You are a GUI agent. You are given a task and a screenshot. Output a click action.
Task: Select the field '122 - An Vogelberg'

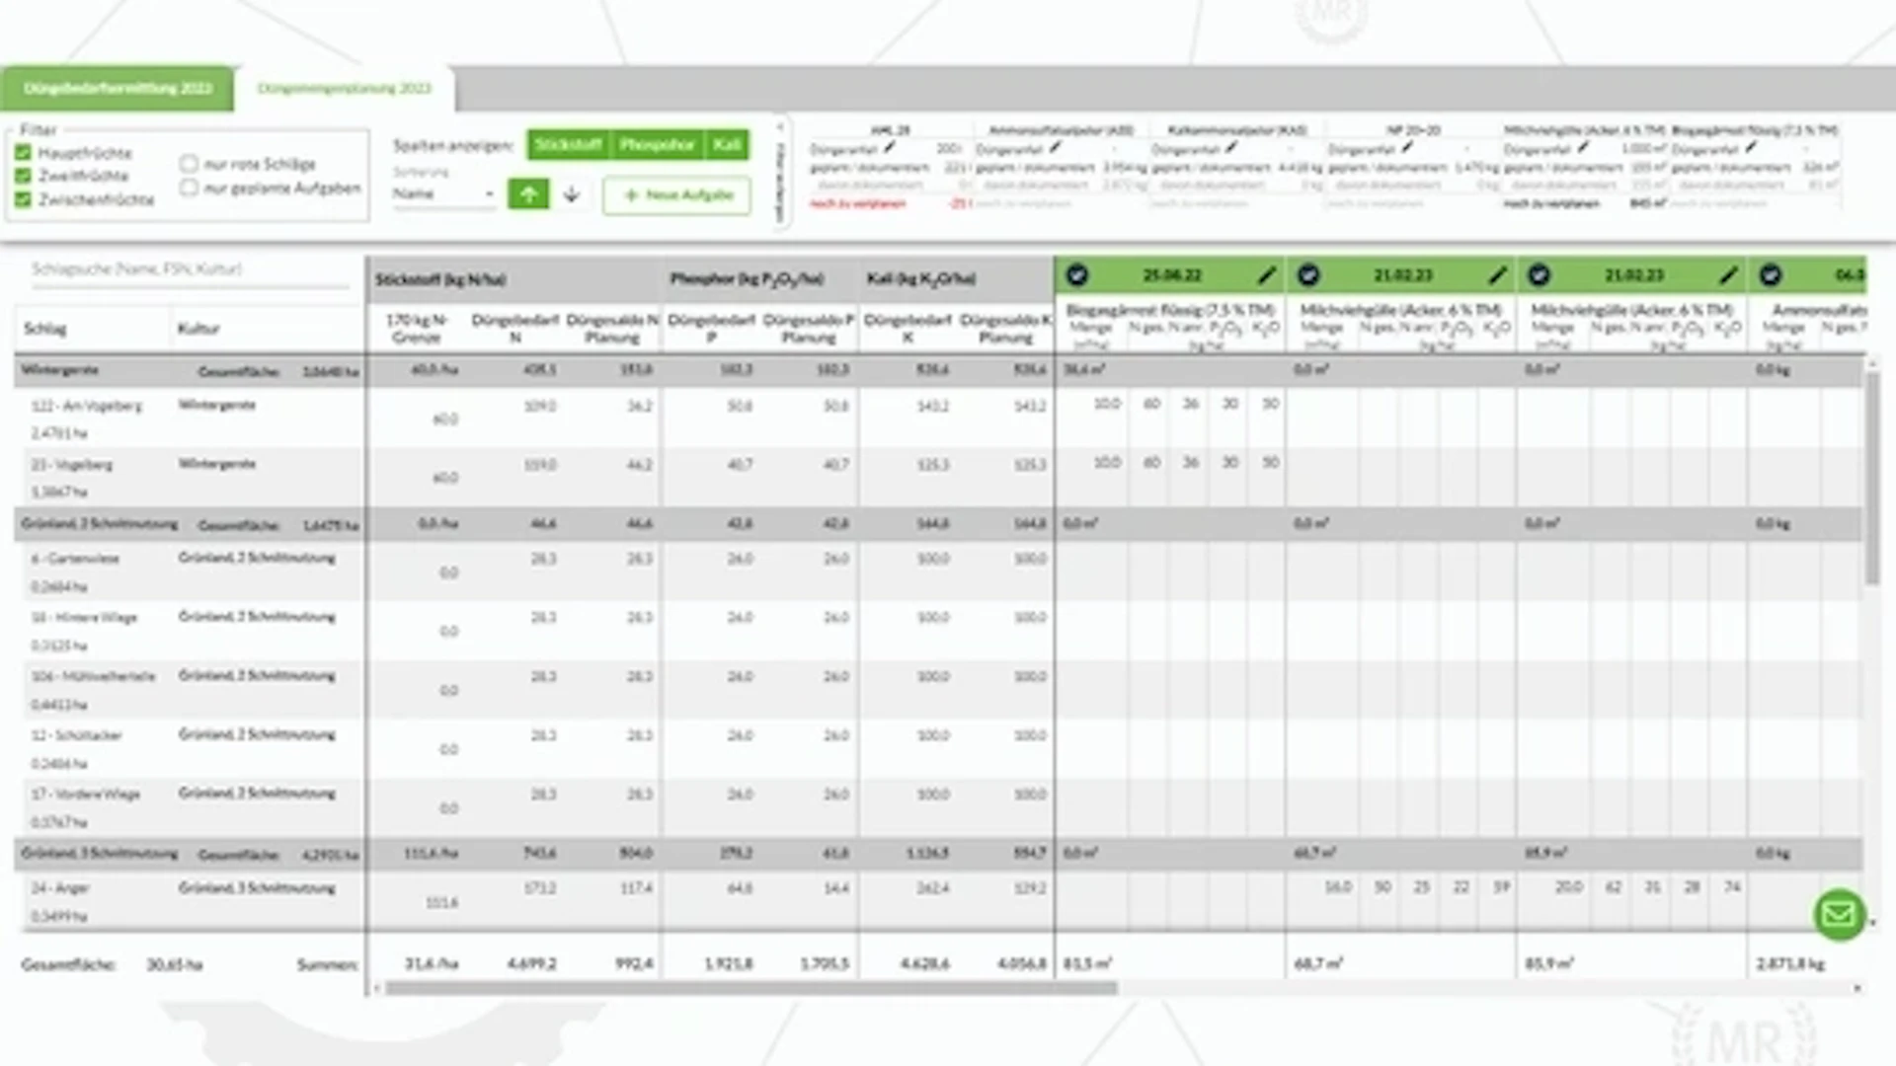87,406
